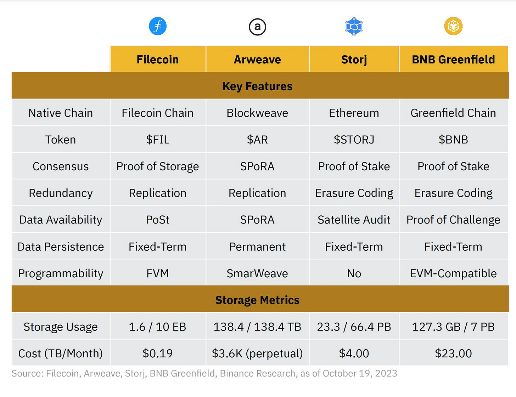This screenshot has width=516, height=397.
Task: Click the Storage Metrics section banner
Action: pyautogui.click(x=260, y=300)
